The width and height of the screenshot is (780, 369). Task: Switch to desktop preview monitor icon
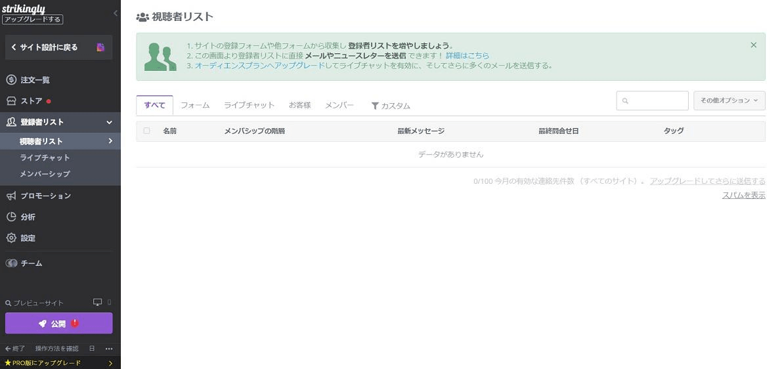pos(97,303)
